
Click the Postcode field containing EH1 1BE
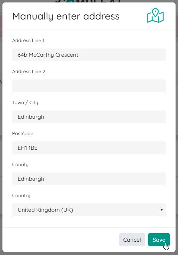(x=89, y=148)
